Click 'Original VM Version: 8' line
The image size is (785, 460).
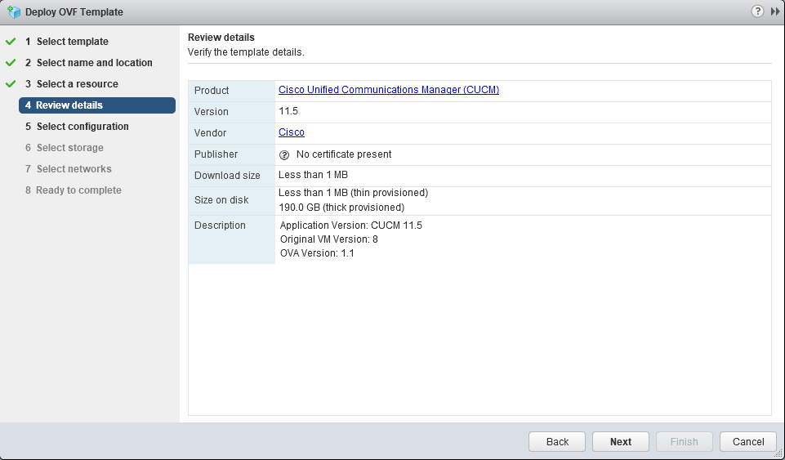(x=329, y=239)
